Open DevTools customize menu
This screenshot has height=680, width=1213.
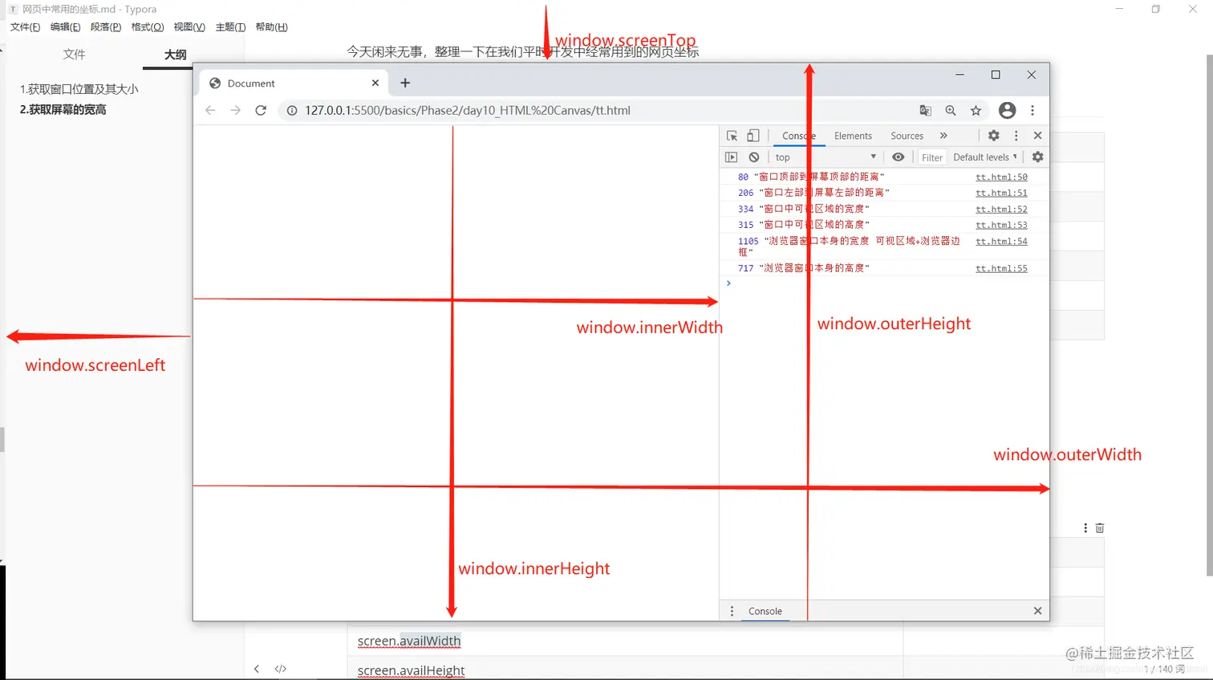pyautogui.click(x=1016, y=136)
